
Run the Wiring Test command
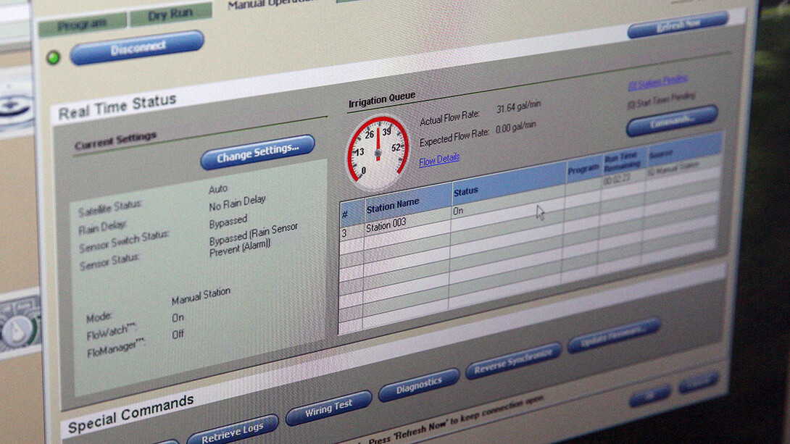tap(328, 409)
